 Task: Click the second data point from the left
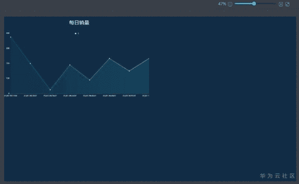30,63
